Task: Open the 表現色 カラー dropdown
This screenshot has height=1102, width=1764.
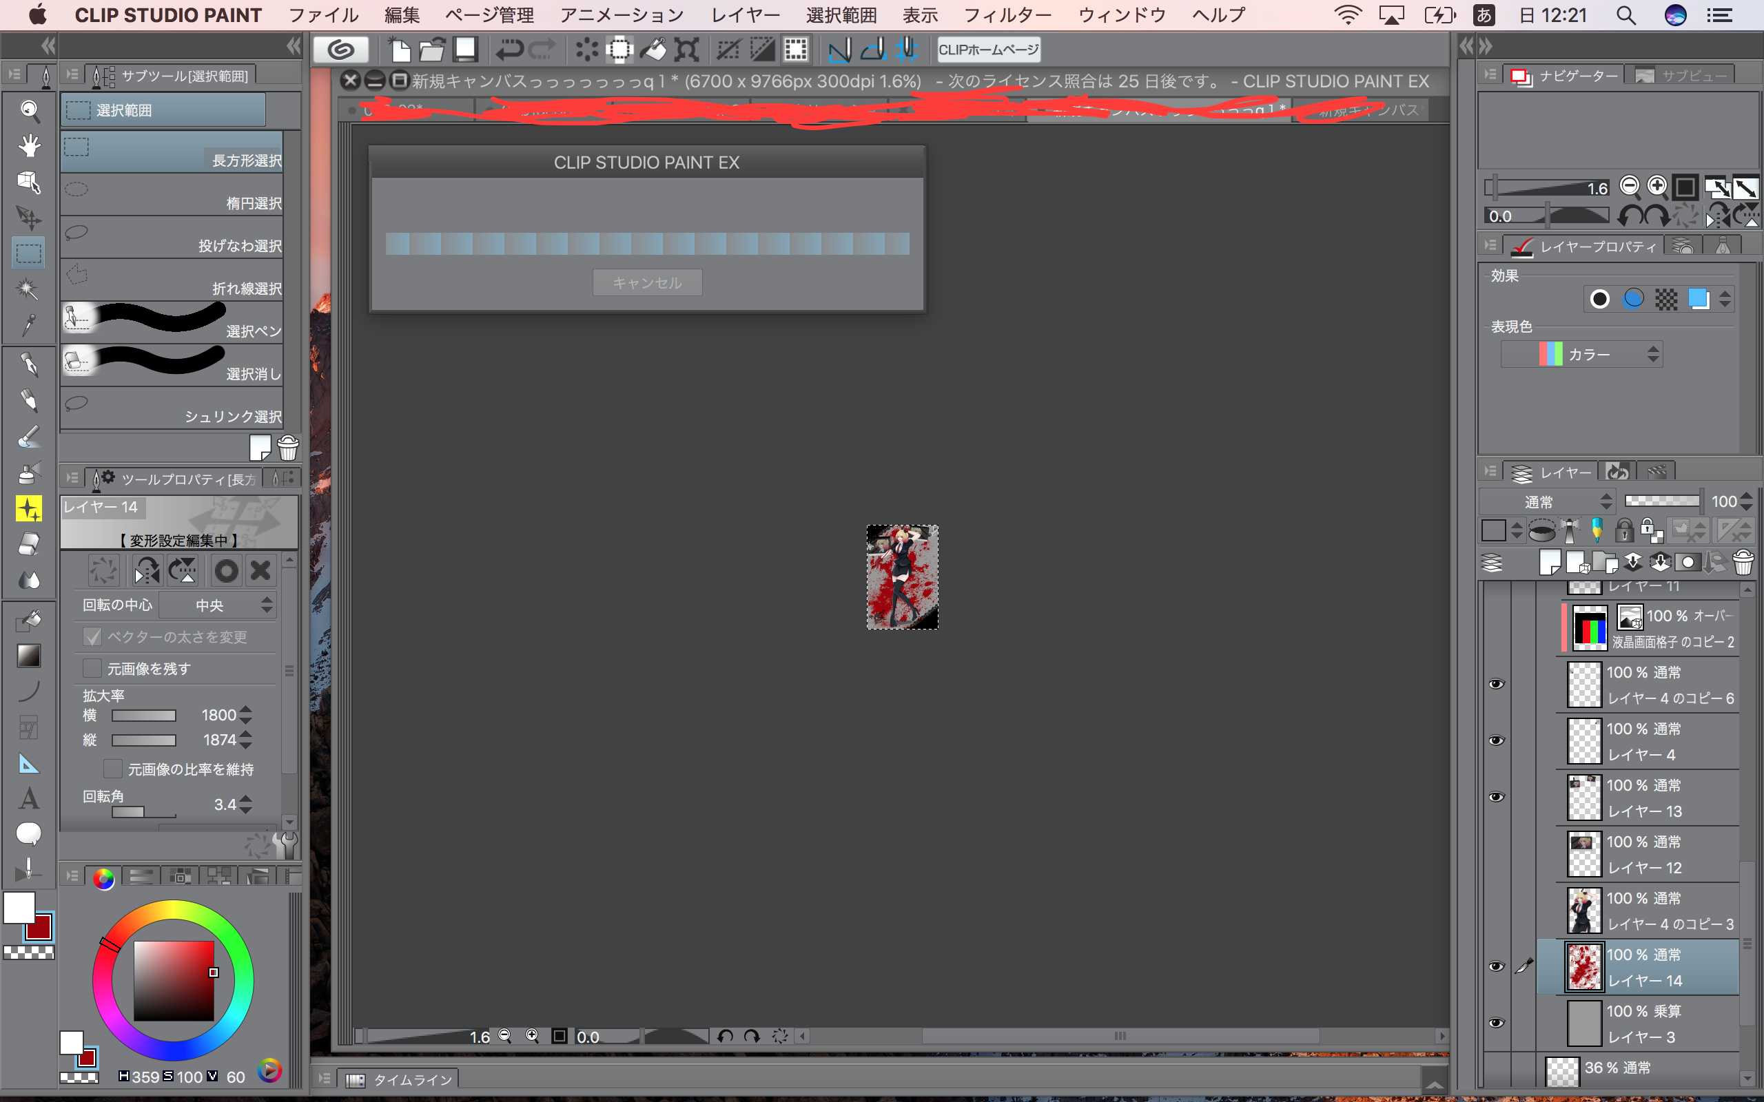Action: [1582, 355]
